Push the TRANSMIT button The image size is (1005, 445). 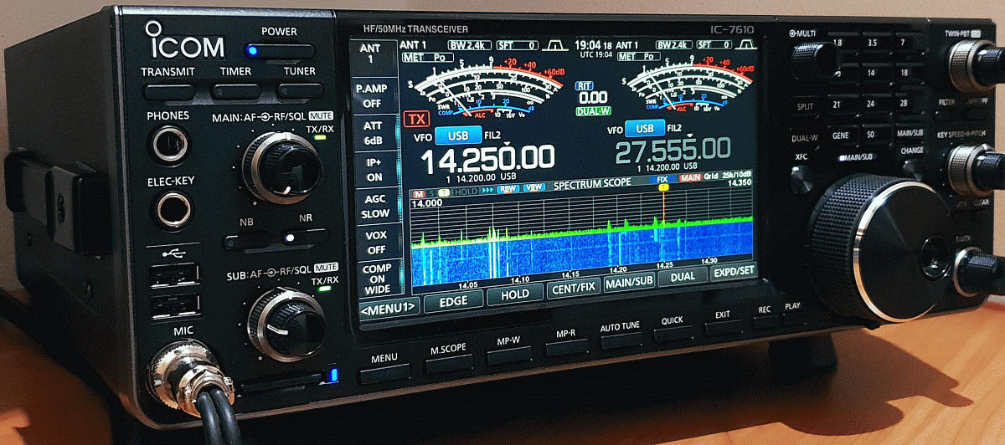pyautogui.click(x=167, y=90)
